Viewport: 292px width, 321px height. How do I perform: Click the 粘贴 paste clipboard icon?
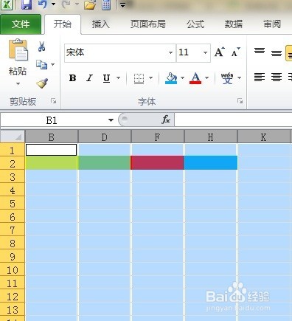[x=18, y=50]
